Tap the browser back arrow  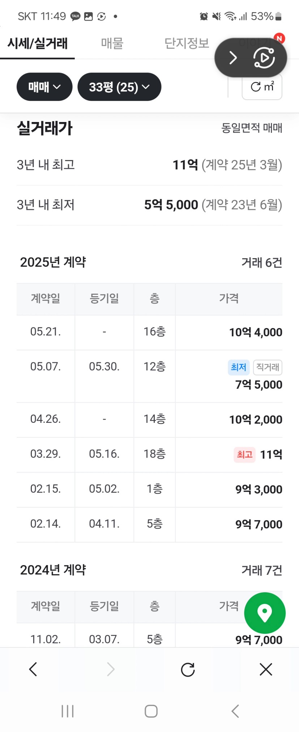[33, 669]
